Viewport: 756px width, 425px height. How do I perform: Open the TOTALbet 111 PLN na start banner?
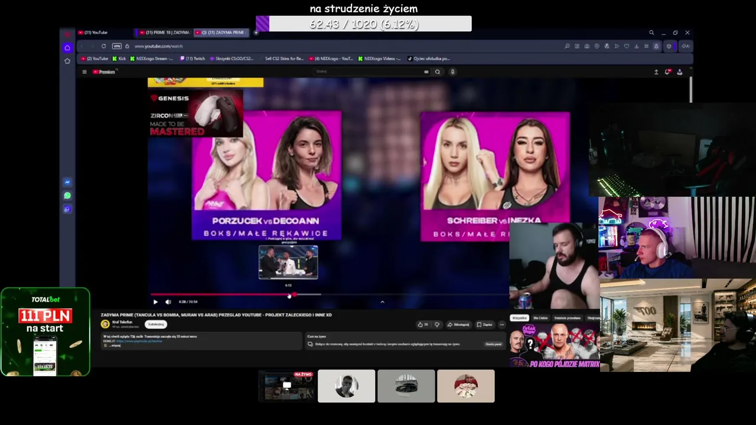point(45,332)
